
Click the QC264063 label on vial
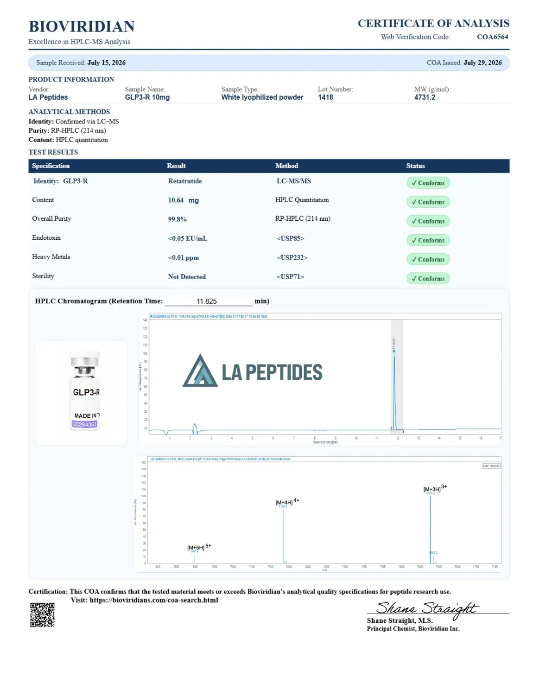click(84, 424)
